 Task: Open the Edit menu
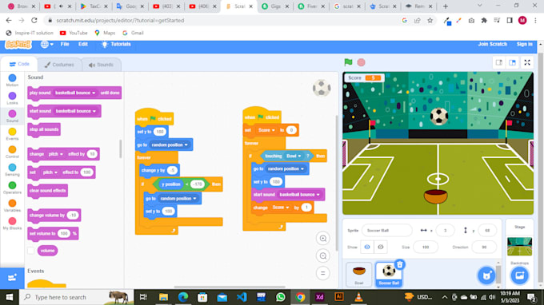pyautogui.click(x=83, y=45)
